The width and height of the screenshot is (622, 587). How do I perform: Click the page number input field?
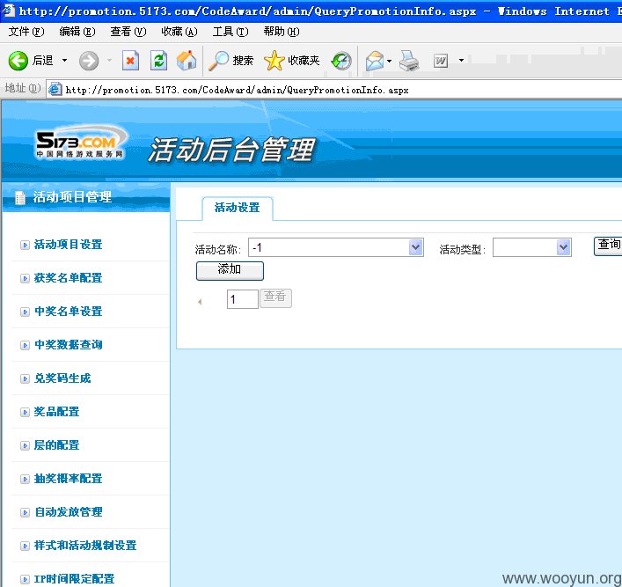[242, 299]
